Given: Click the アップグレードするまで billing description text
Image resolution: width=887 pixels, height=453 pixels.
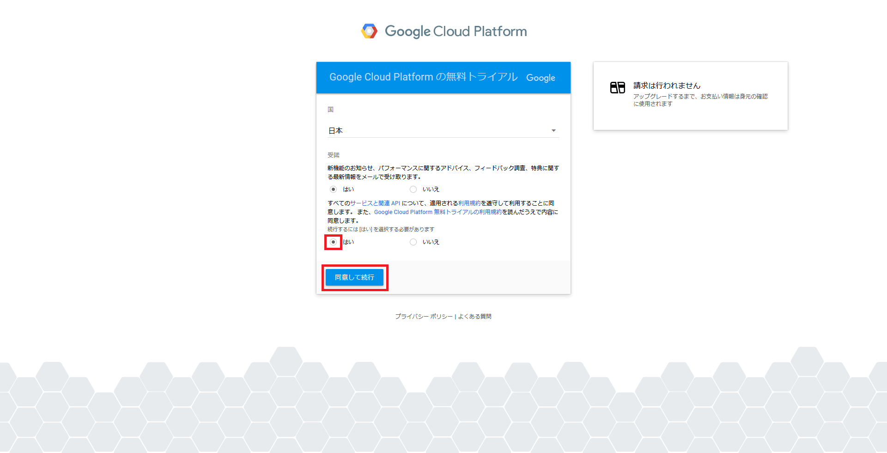Looking at the screenshot, I should pos(700,100).
